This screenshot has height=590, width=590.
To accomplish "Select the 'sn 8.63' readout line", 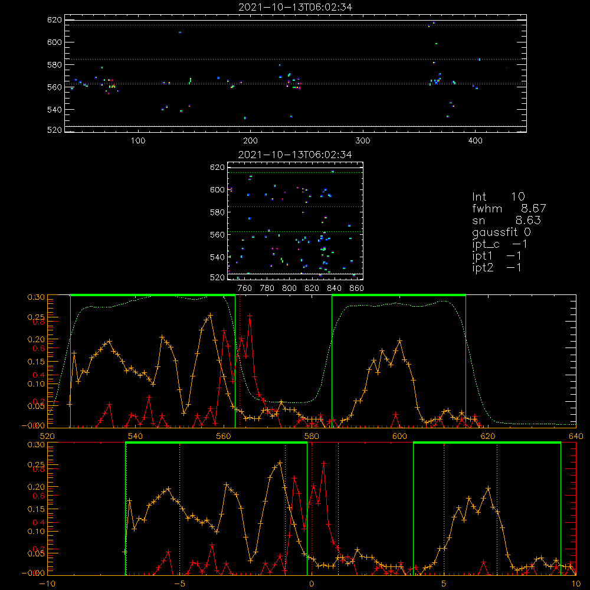I will point(506,220).
